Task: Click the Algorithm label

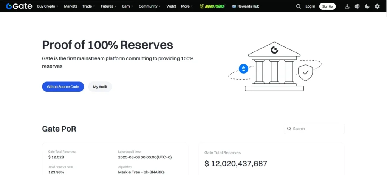Action: [125, 167]
